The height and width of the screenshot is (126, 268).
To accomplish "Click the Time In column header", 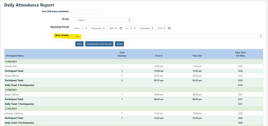I will coord(159,56).
